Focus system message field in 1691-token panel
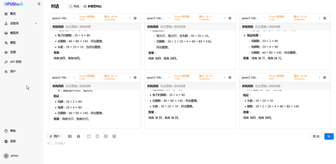The image size is (336, 164). [x=285, y=86]
